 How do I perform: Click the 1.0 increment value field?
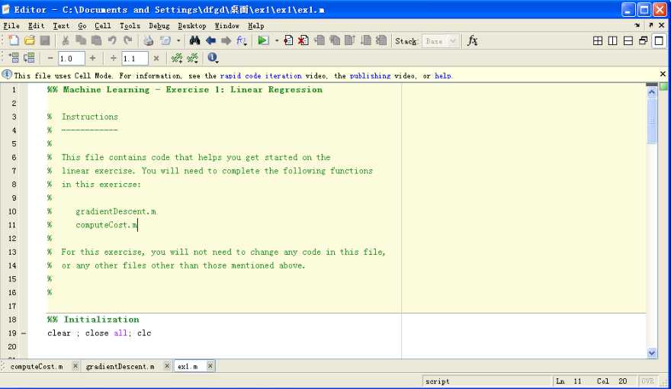tap(71, 58)
